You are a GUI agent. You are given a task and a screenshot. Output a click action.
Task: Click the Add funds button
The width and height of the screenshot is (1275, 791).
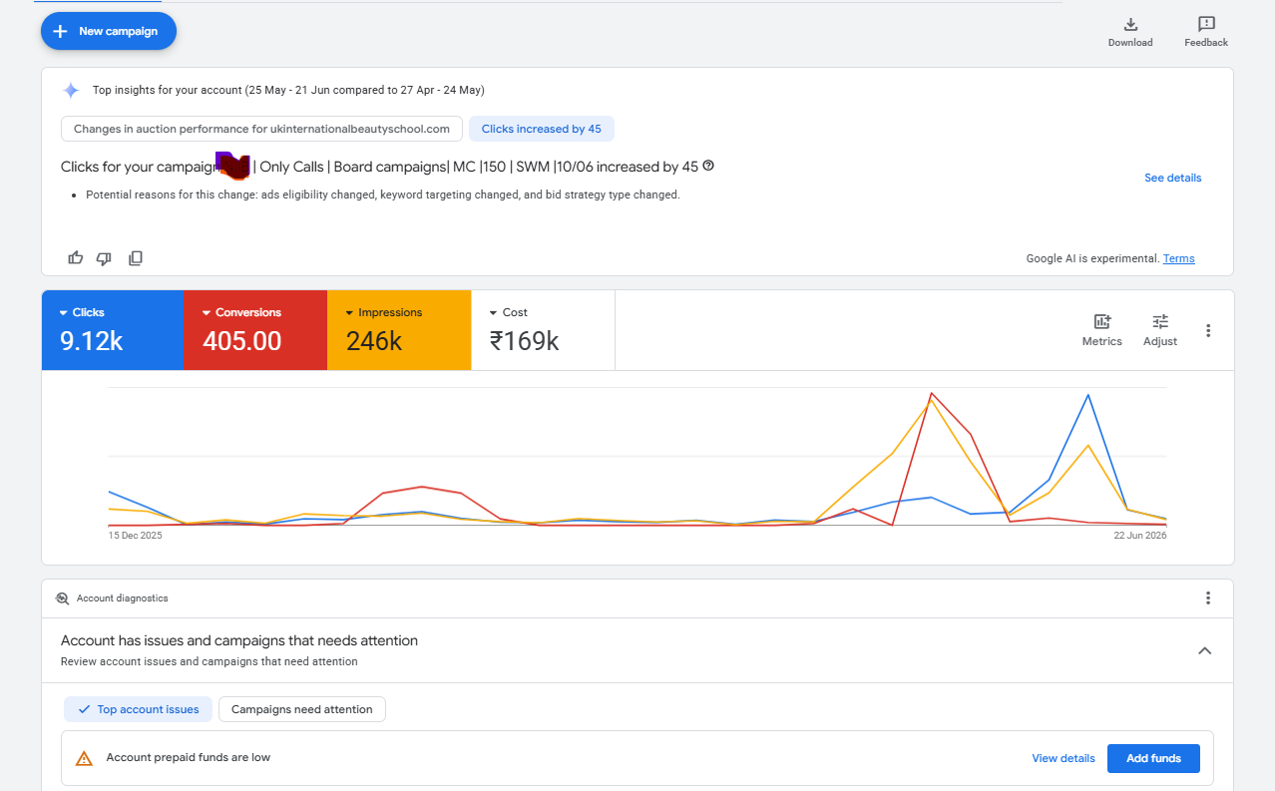[1153, 758]
